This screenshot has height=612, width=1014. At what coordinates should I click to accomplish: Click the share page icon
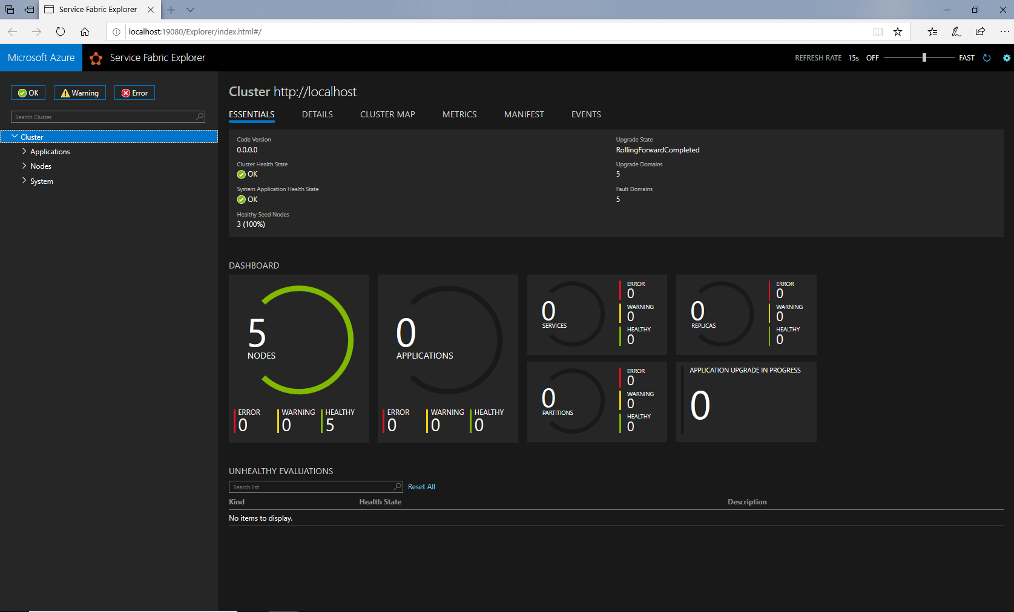[x=980, y=32]
